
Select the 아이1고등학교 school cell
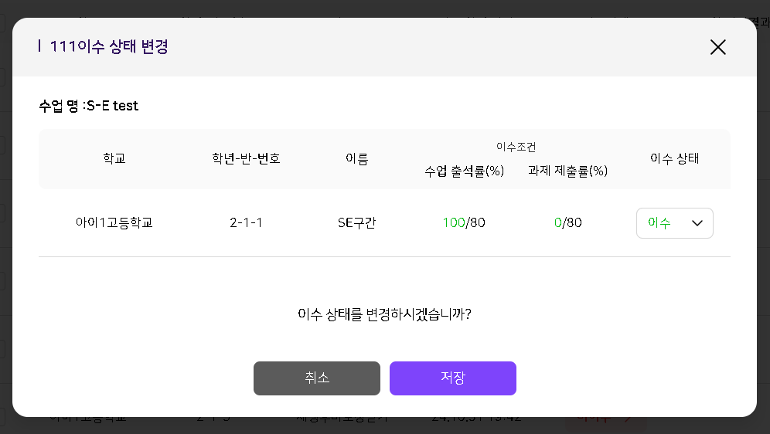(114, 223)
